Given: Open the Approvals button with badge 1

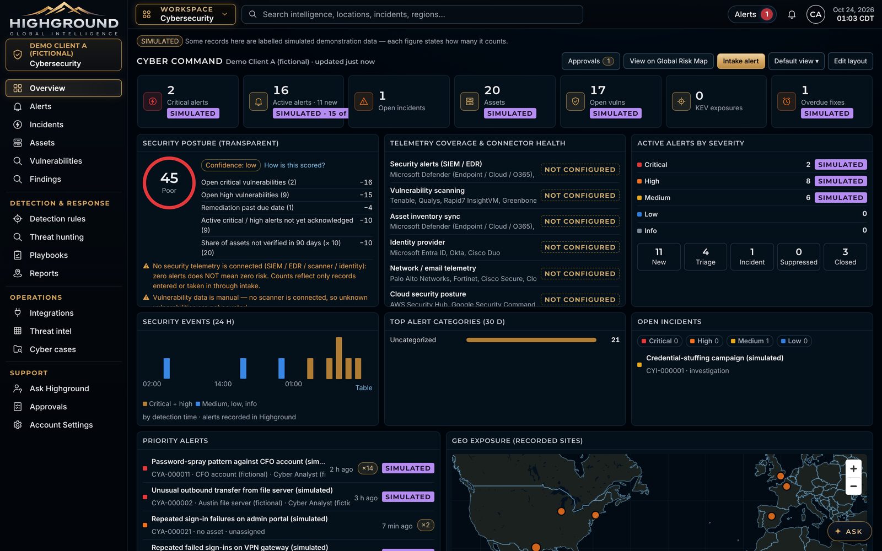Looking at the screenshot, I should point(590,61).
